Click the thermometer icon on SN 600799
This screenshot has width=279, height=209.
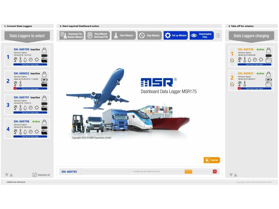tap(20, 60)
